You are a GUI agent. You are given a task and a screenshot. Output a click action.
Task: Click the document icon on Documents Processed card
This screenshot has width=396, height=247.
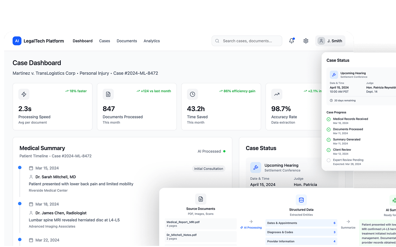pos(108,94)
